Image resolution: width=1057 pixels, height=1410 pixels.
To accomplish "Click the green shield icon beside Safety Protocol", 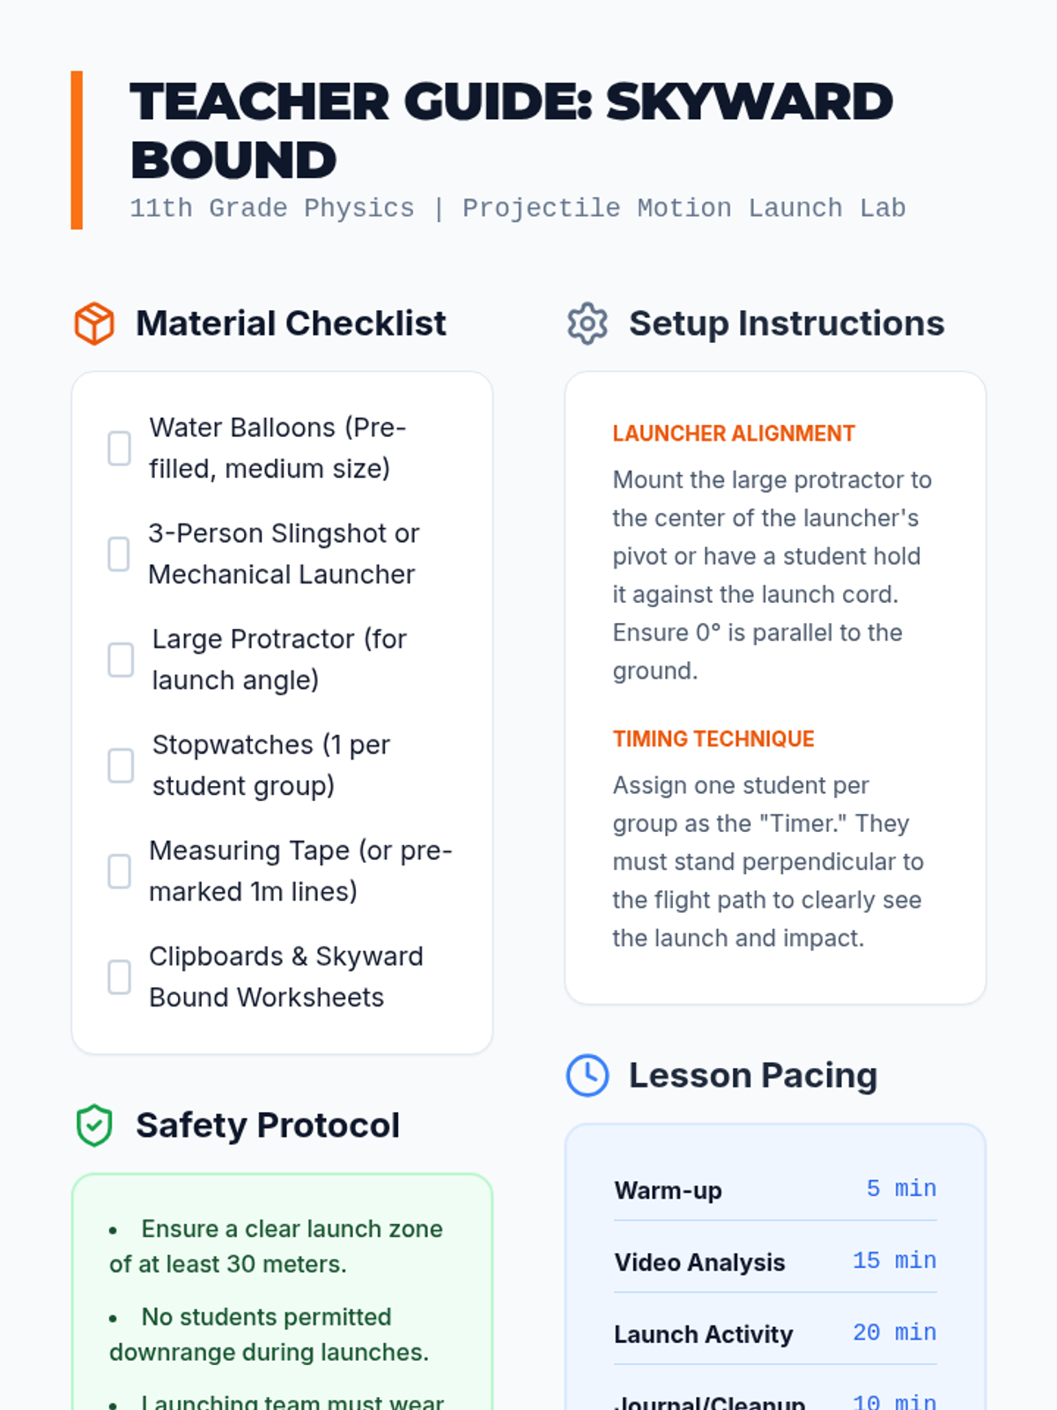I will coord(94,1125).
